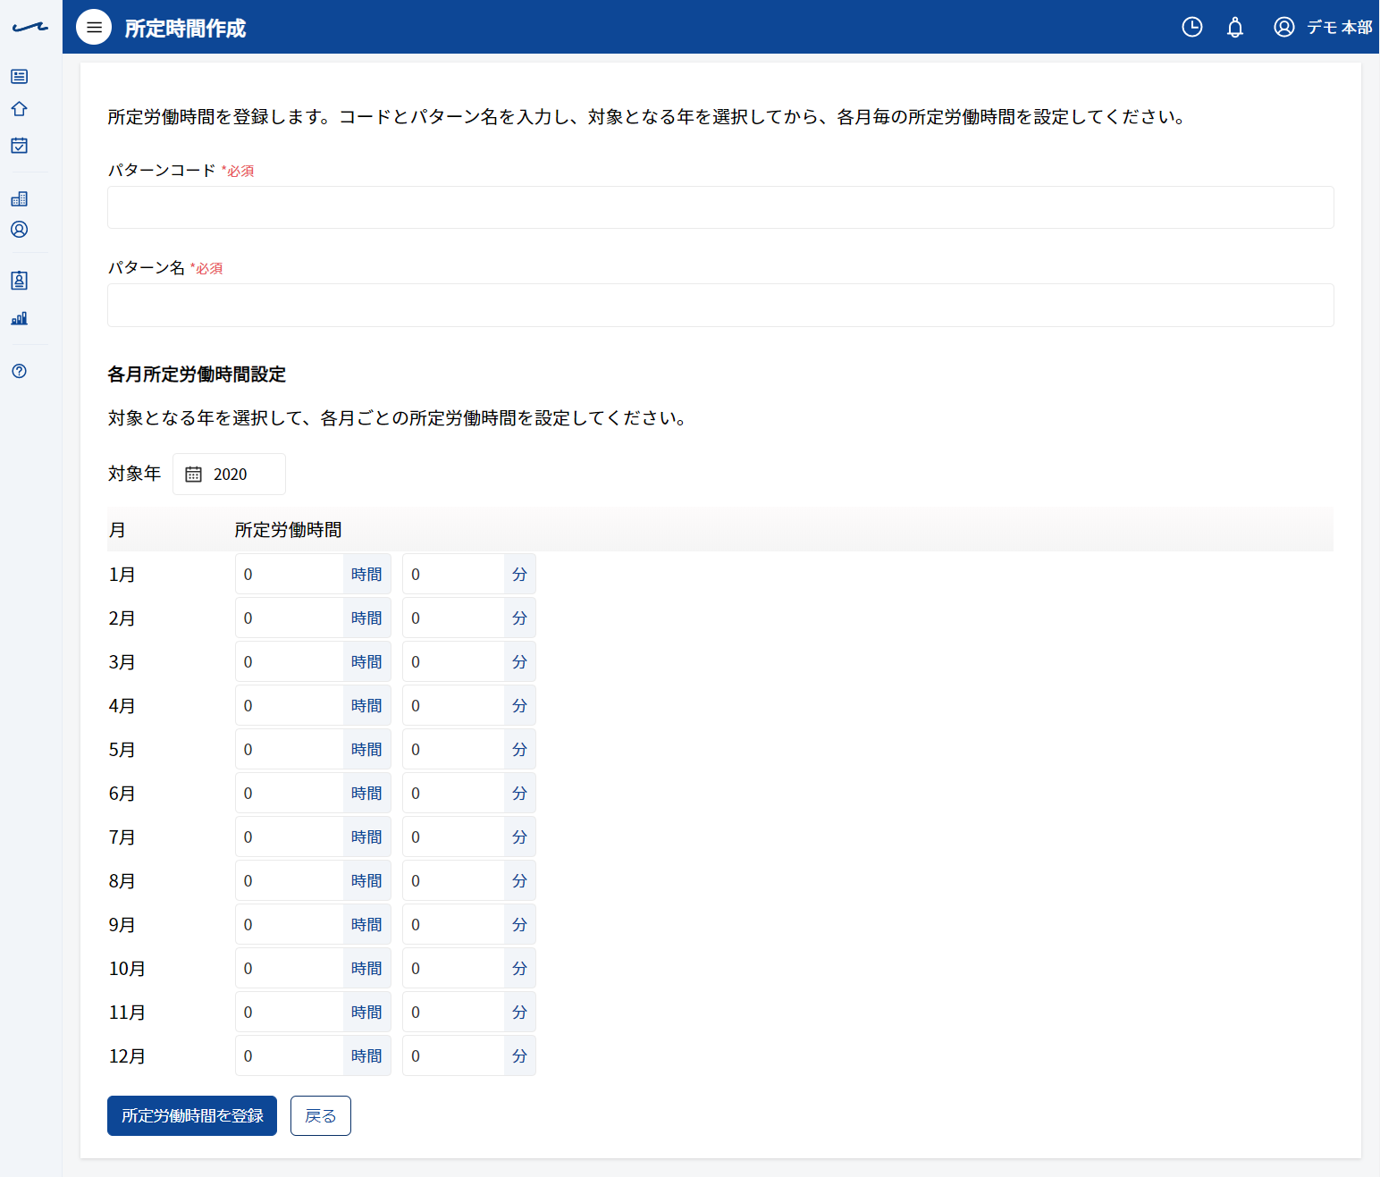The height and width of the screenshot is (1177, 1380).
Task: Click the 6月 hours input field
Action: 290,793
